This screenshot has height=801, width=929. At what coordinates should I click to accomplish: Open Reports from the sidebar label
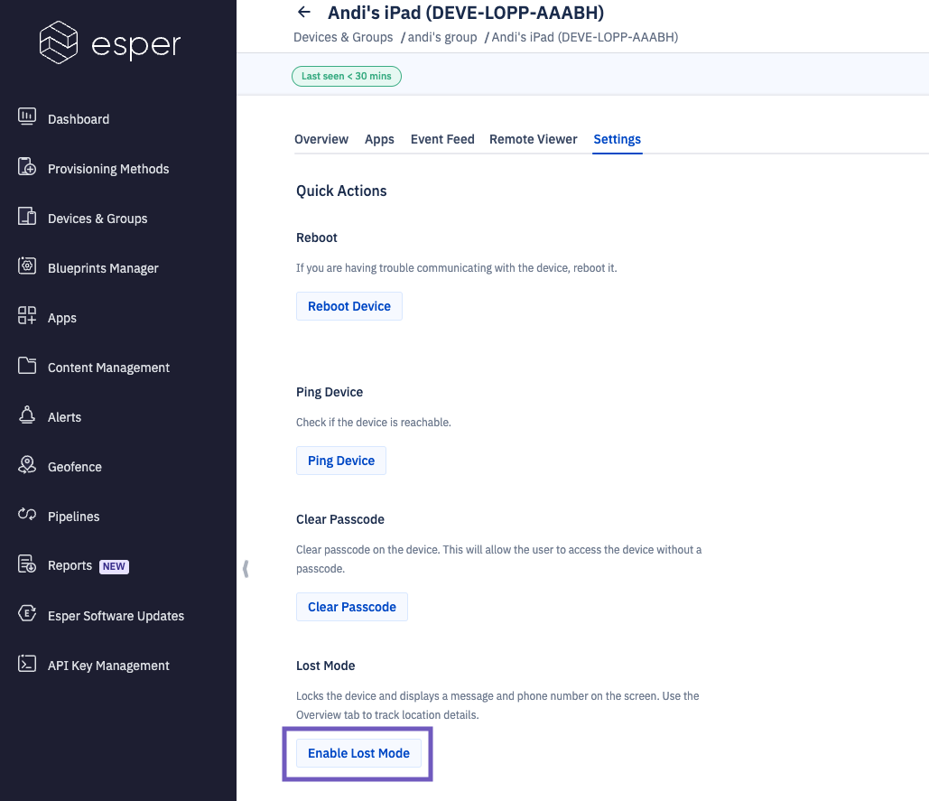(x=70, y=566)
